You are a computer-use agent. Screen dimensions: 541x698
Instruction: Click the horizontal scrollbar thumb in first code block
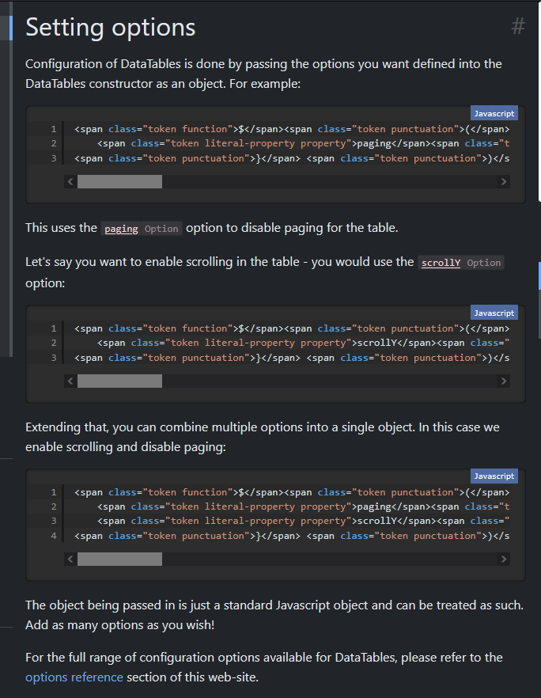click(x=119, y=182)
